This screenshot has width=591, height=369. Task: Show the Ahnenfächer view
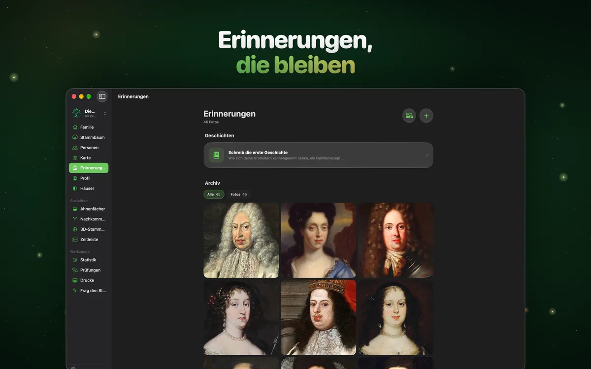[x=89, y=209]
